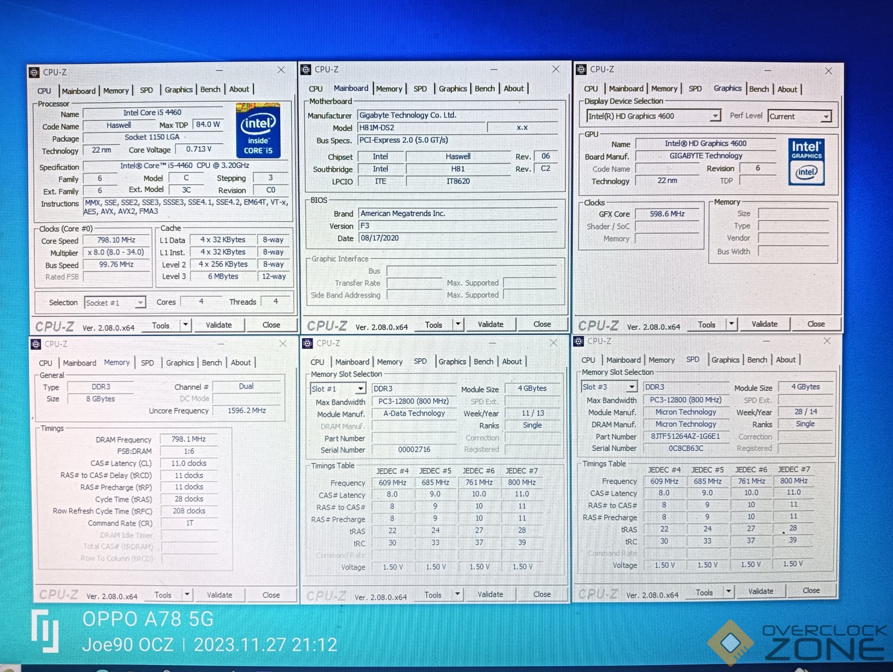Click CPU-Z title icon in Mainboard window
Image resolution: width=893 pixels, height=672 pixels.
[x=306, y=69]
